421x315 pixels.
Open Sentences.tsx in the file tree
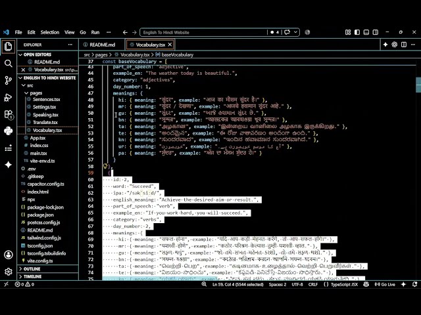(46, 99)
